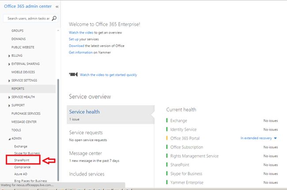287x190 pixels.
Task: Click the scroll-up arrow of sidebar
Action: click(58, 30)
